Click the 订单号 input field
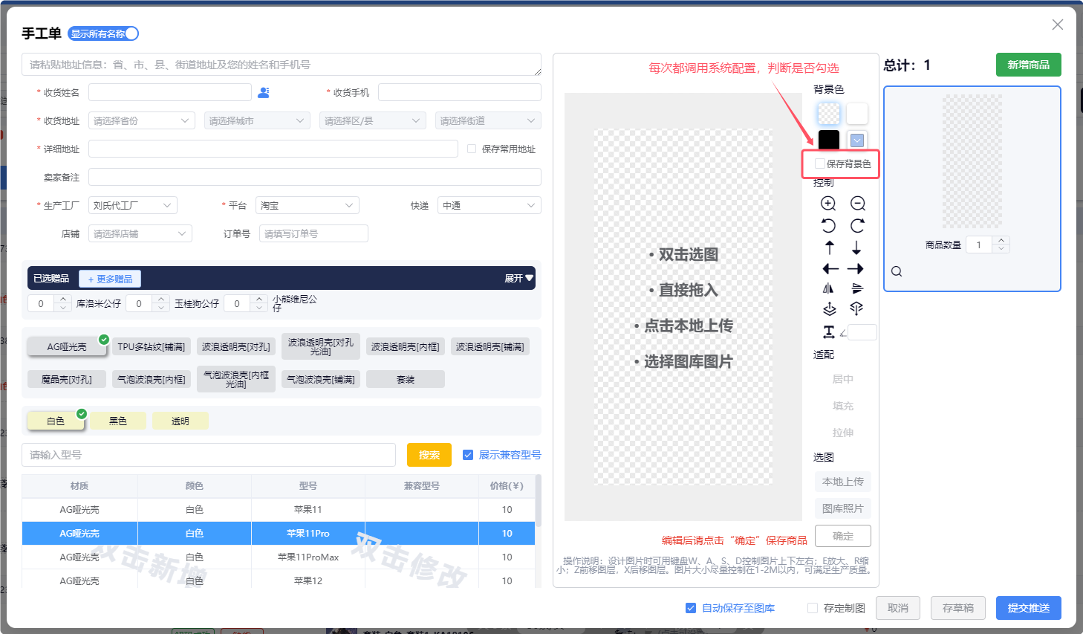The image size is (1083, 634). point(313,233)
